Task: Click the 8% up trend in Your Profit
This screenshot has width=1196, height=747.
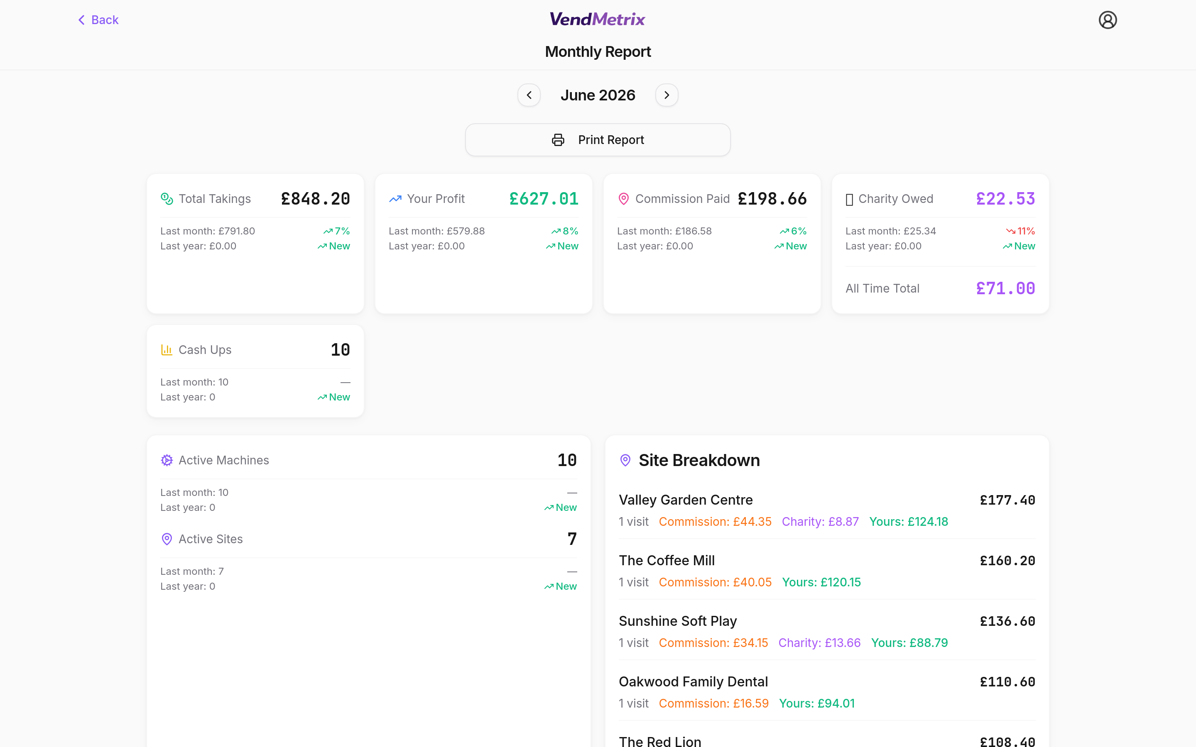Action: (565, 231)
